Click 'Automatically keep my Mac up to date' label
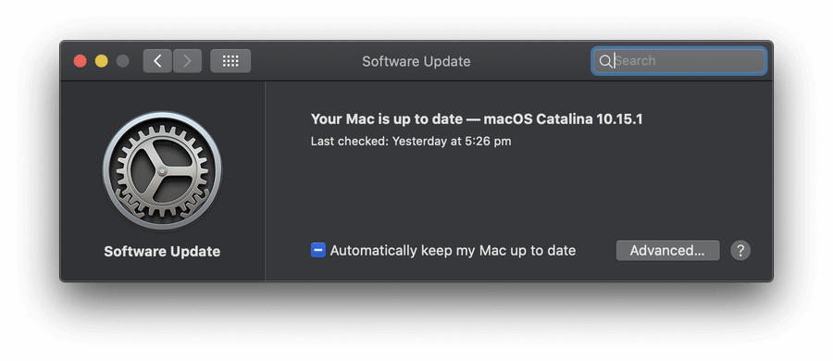 (x=454, y=251)
